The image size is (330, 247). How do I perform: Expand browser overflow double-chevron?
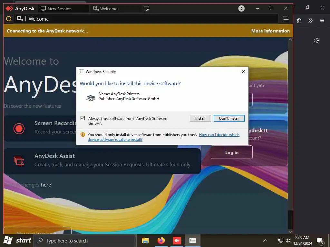(310, 21)
